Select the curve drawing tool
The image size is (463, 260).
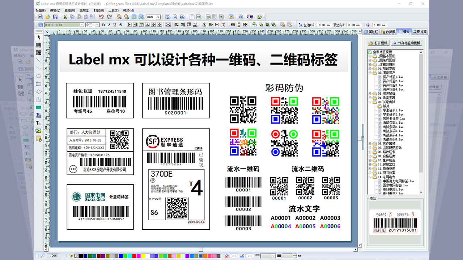point(39,68)
